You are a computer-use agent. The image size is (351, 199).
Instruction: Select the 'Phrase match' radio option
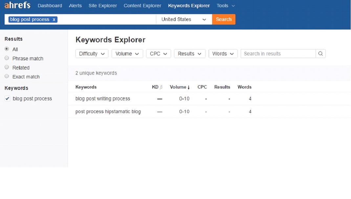pyautogui.click(x=7, y=58)
